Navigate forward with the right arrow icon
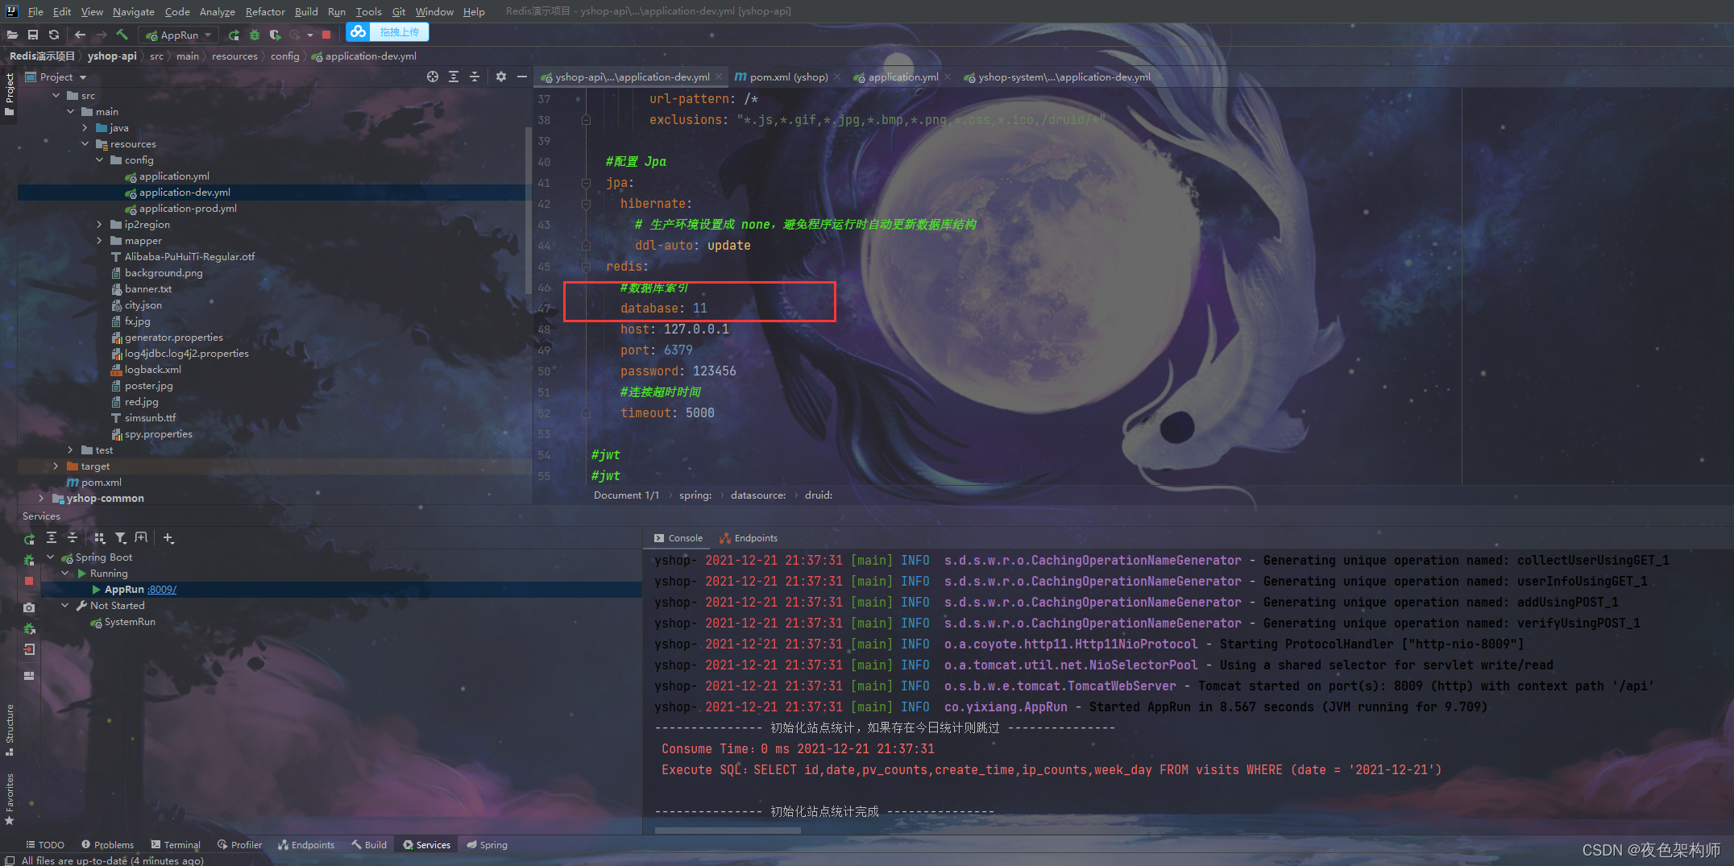 (101, 35)
